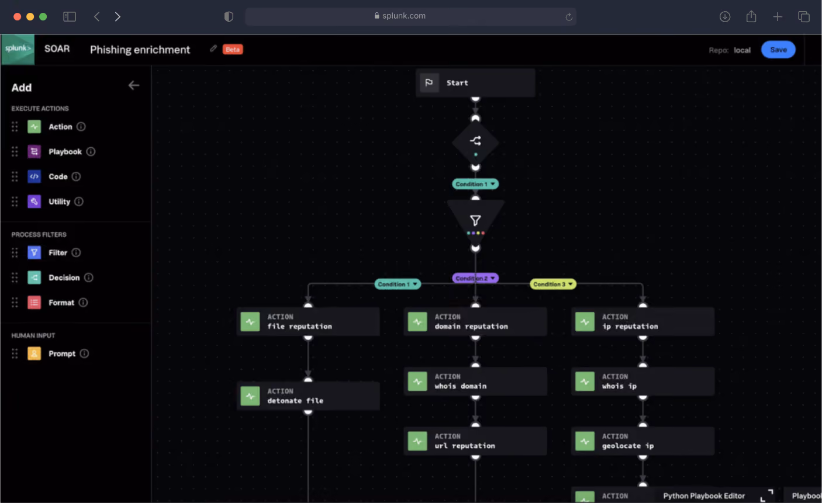Viewport: 822px width, 503px height.
Task: Show Safari downloads
Action: point(725,17)
